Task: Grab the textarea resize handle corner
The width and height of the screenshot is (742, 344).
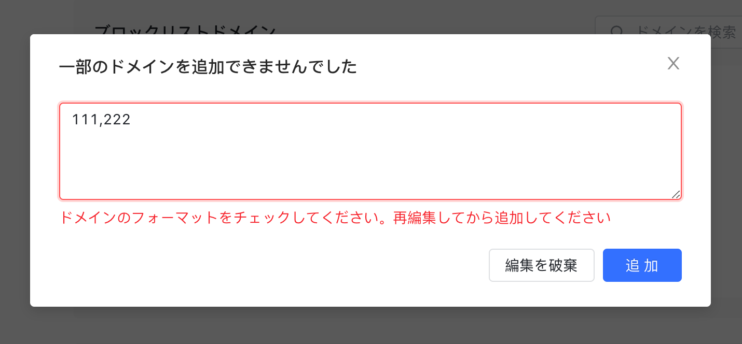Action: click(x=676, y=194)
